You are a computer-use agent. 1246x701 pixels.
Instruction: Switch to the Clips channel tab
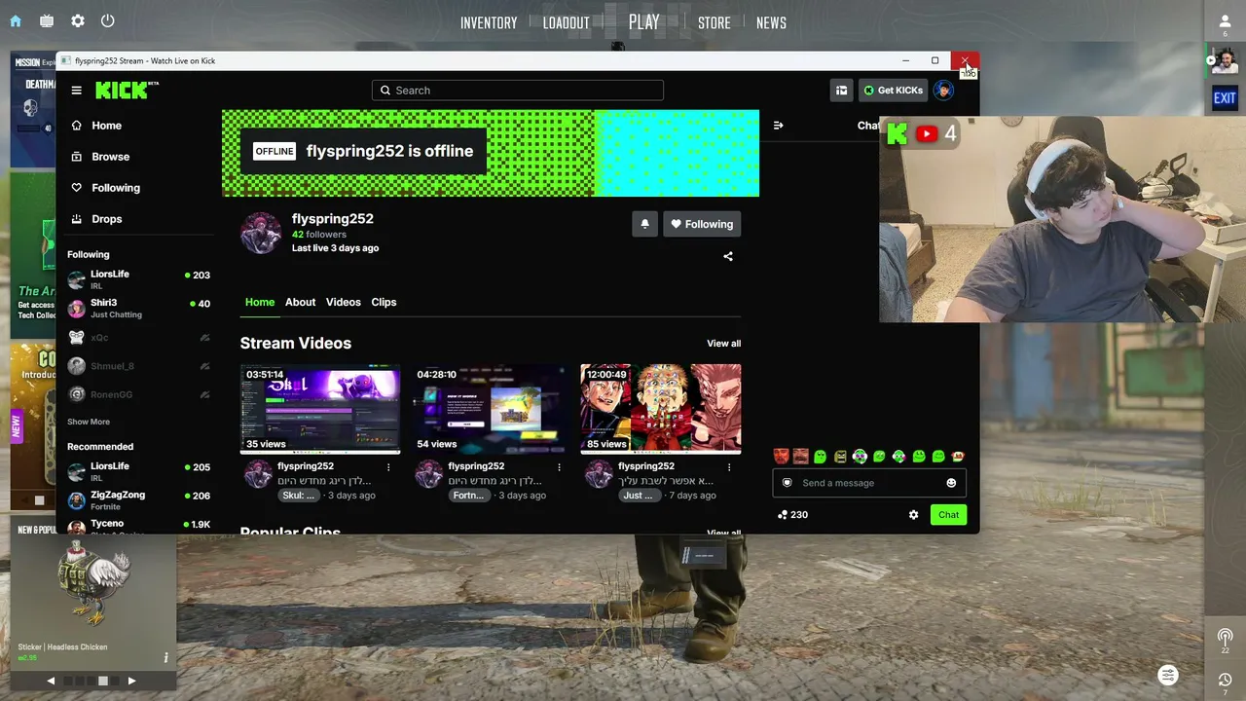coord(384,302)
